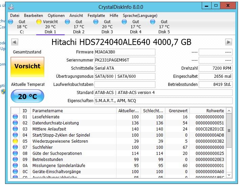Click status icon of Betriebsstunden attribute row

pyautogui.click(x=15, y=159)
